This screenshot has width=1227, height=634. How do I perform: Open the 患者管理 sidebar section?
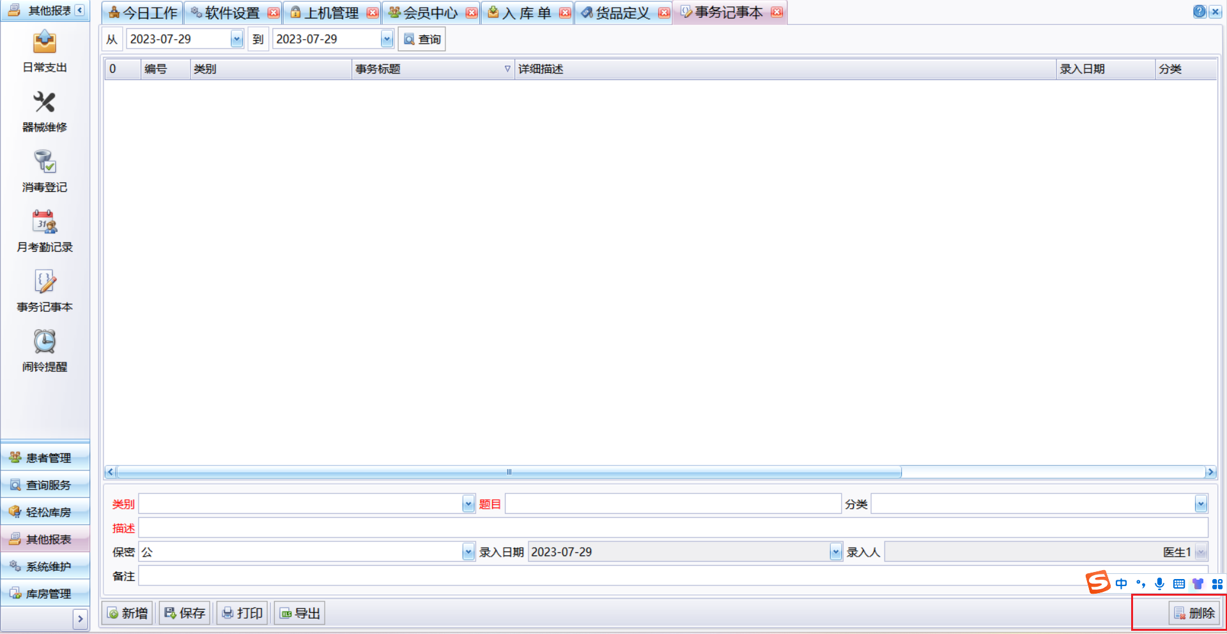click(x=45, y=458)
